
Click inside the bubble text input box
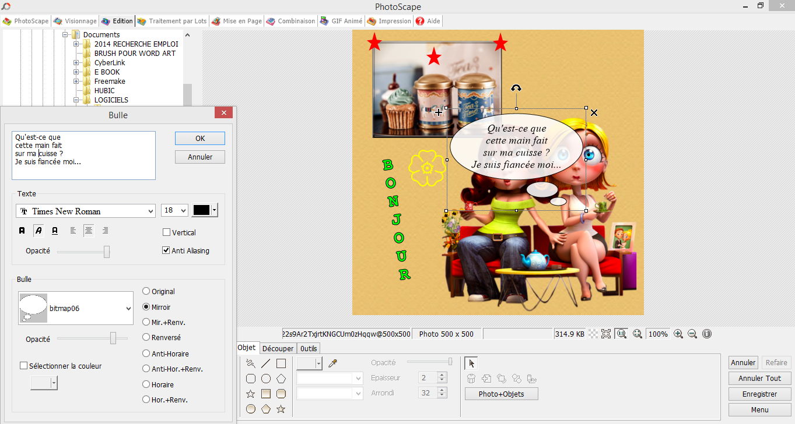coord(84,156)
